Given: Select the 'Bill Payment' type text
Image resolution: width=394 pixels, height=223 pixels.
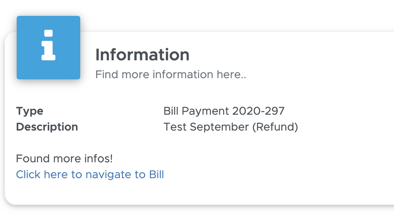Looking at the screenshot, I should click(196, 111).
